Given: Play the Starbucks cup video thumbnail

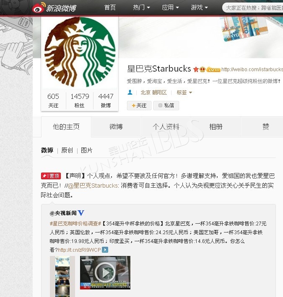Looking at the screenshot, I should click(x=105, y=273).
